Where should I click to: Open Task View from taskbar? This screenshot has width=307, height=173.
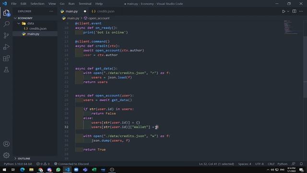point(13,170)
